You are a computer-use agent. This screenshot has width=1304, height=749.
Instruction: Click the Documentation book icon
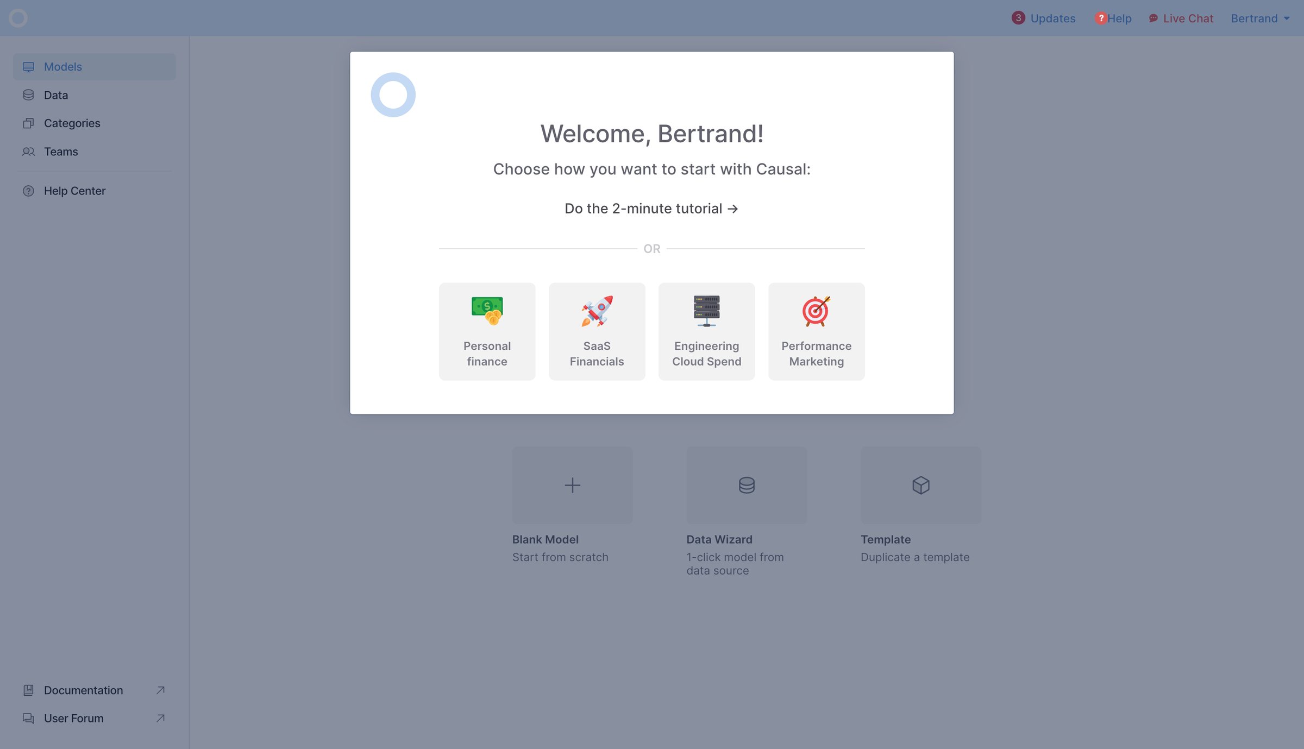point(28,690)
